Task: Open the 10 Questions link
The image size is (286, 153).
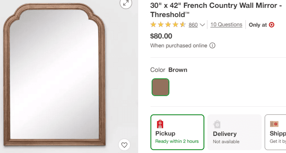Action: (x=226, y=25)
